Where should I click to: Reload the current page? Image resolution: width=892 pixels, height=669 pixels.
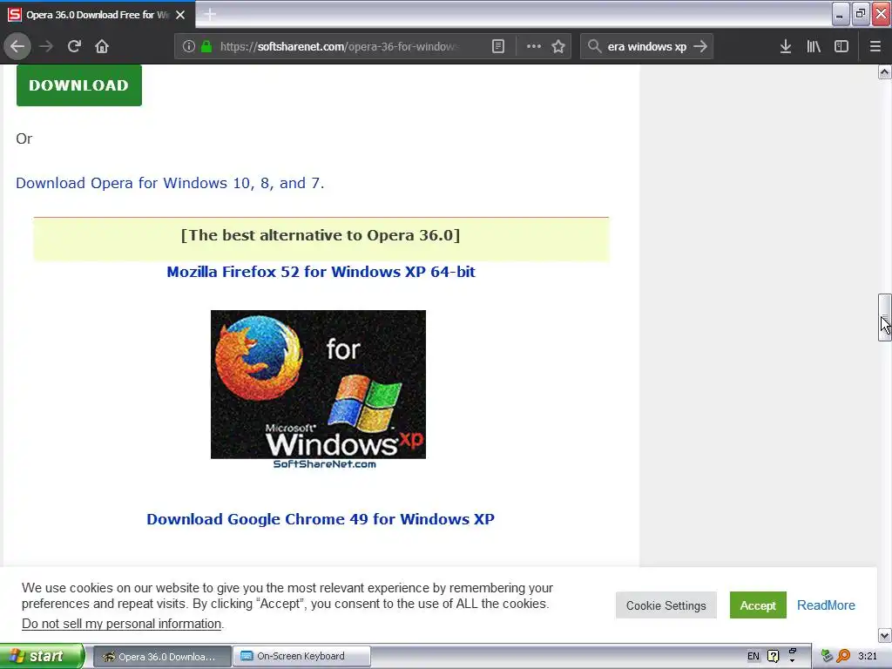click(x=74, y=46)
